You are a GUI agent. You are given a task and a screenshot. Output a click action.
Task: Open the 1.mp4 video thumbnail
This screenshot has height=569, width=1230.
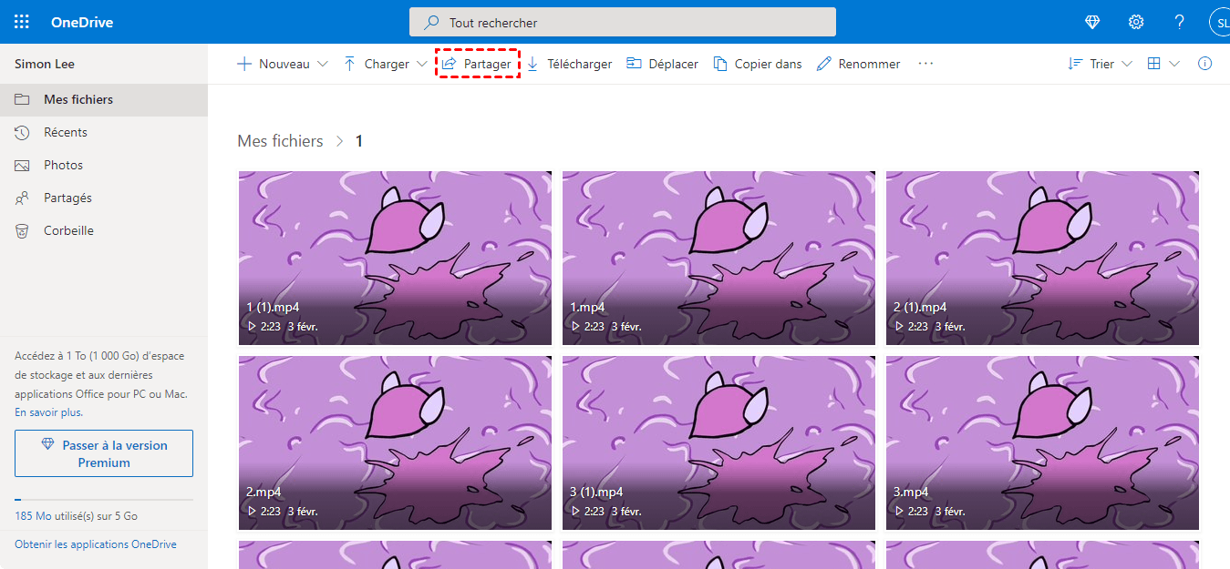click(718, 258)
